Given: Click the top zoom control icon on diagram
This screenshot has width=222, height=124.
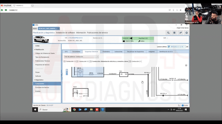Looking at the screenshot, I should 67,70.
